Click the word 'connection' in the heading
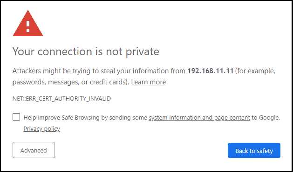This screenshot has height=172, width=293. pyautogui.click(x=65, y=52)
